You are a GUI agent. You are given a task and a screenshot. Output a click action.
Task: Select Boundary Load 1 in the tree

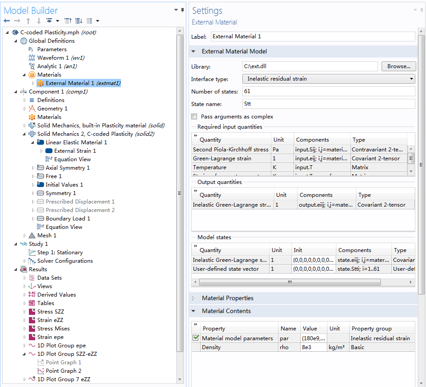coord(68,219)
